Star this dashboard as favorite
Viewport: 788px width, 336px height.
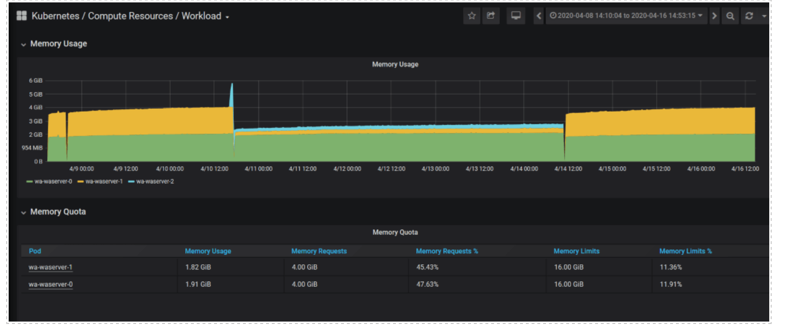(472, 16)
